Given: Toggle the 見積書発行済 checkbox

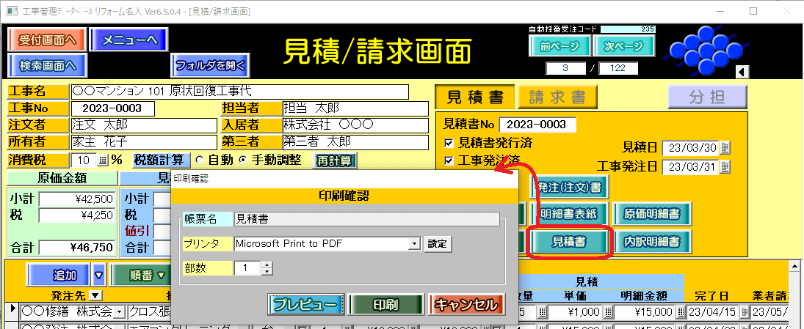Looking at the screenshot, I should [449, 142].
